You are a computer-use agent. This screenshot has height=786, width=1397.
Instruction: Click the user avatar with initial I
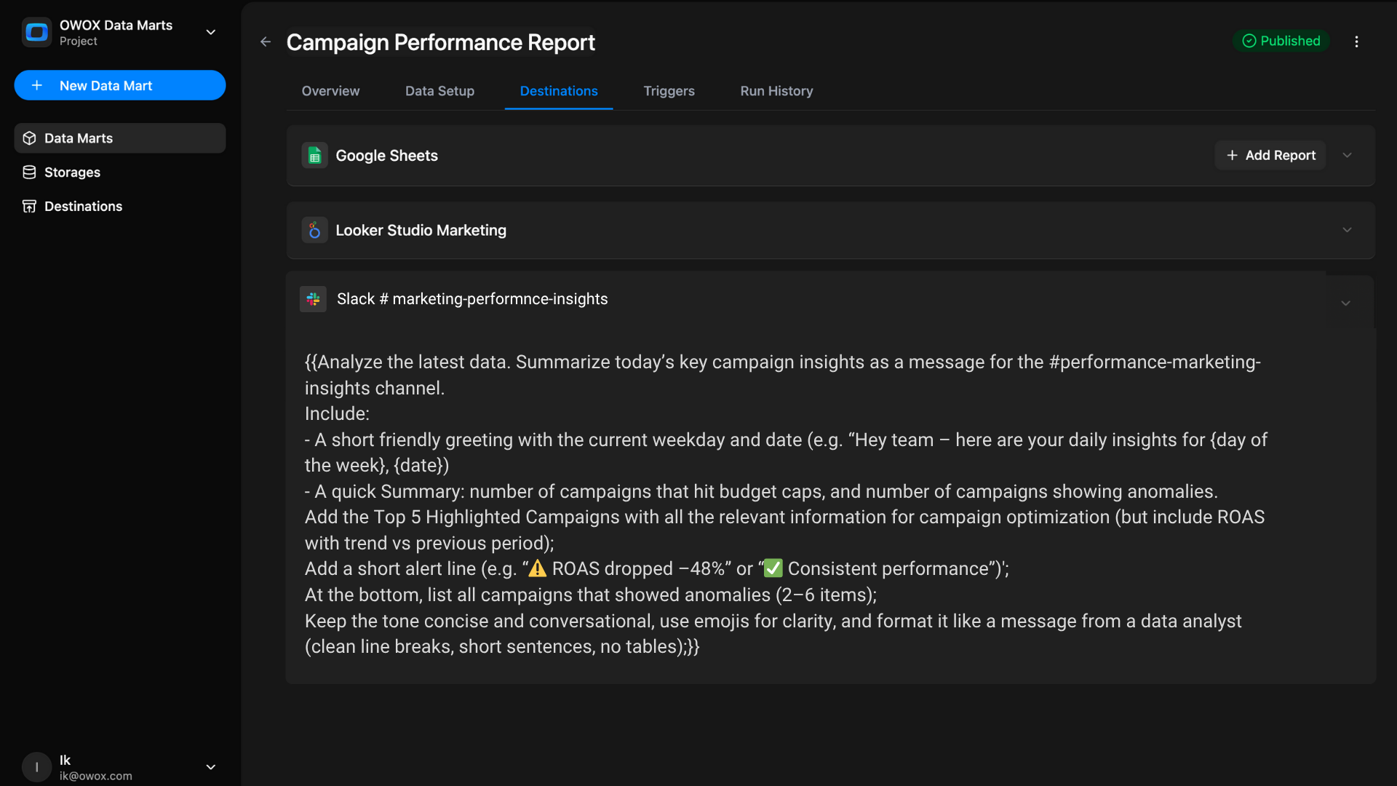pyautogui.click(x=36, y=767)
